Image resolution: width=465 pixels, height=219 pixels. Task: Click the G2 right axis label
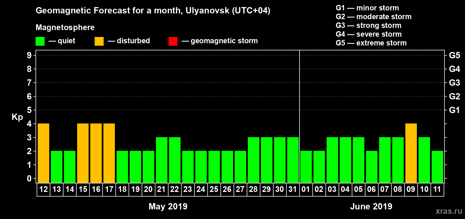pyautogui.click(x=454, y=96)
